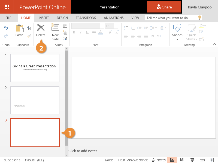Click the Undo arrow
This screenshot has height=163, width=218.
[x=6, y=28]
